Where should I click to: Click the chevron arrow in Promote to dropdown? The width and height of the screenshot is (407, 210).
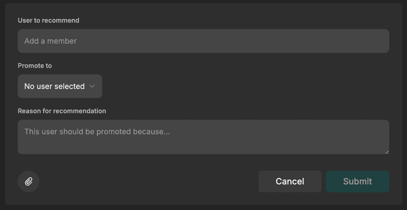92,86
